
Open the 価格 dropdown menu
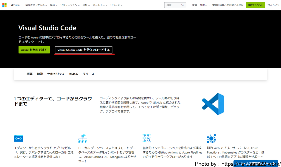coord(86,5)
